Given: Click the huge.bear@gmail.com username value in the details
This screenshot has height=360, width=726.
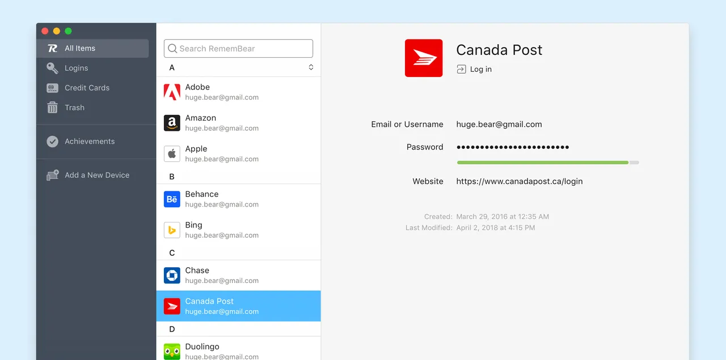Looking at the screenshot, I should point(499,125).
